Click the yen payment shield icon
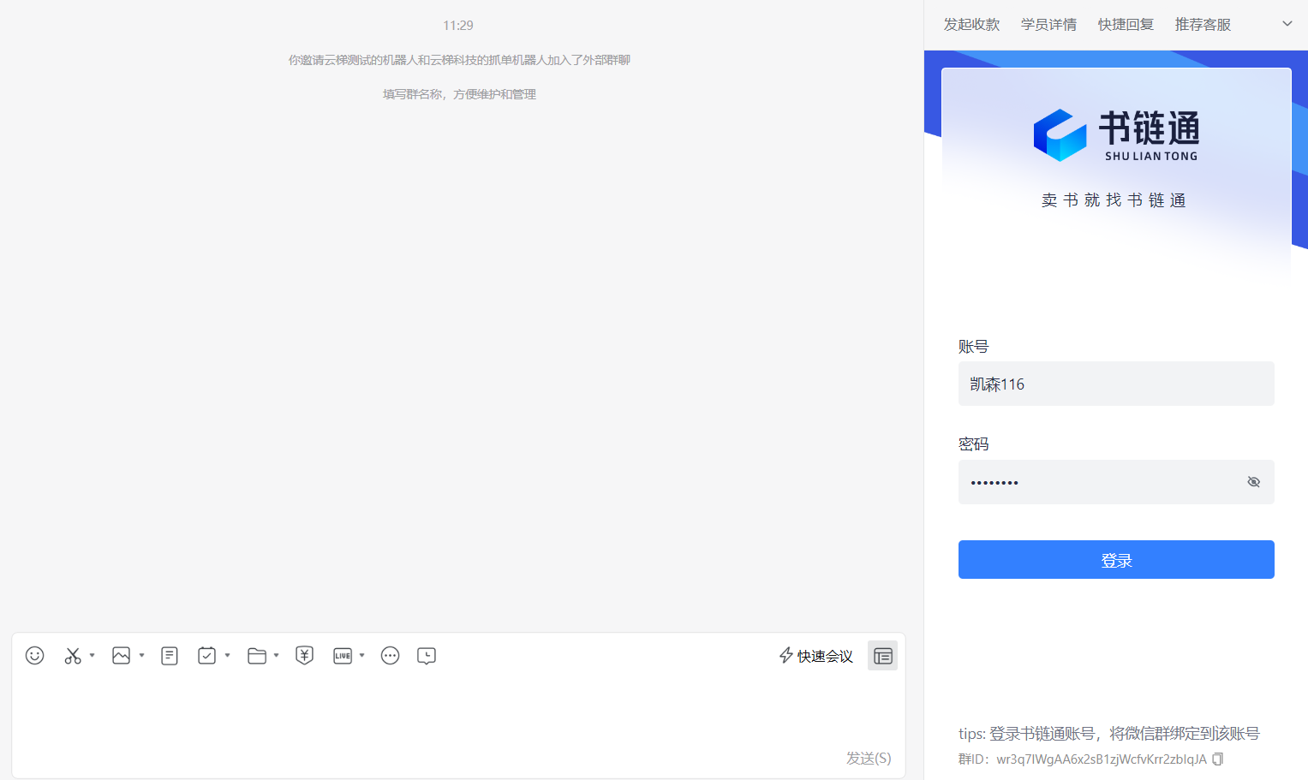1308x780 pixels. coord(304,656)
